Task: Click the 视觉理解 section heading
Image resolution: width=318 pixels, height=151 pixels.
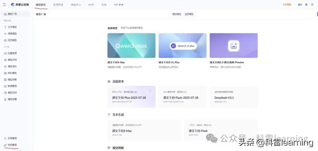Action: [118, 148]
